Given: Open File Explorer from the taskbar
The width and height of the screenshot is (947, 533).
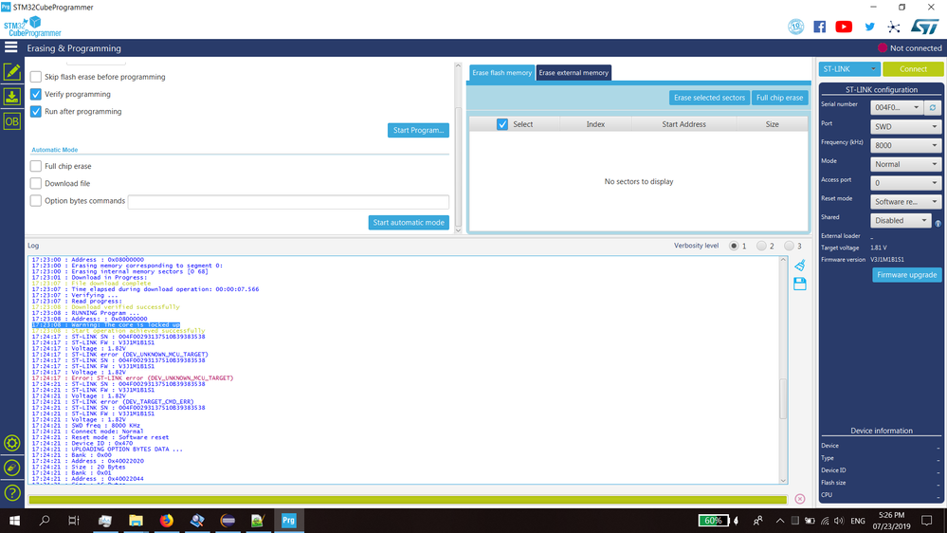Looking at the screenshot, I should (x=136, y=521).
